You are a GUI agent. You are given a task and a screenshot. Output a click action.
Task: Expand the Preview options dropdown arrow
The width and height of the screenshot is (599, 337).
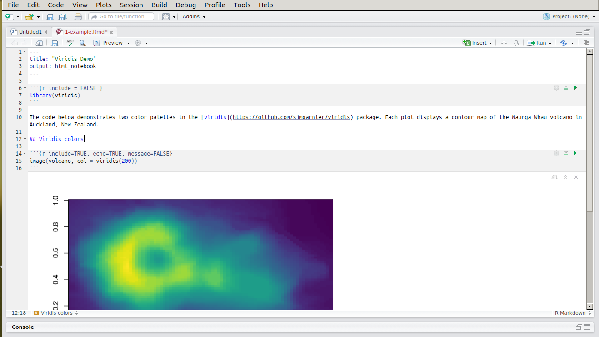(x=128, y=43)
